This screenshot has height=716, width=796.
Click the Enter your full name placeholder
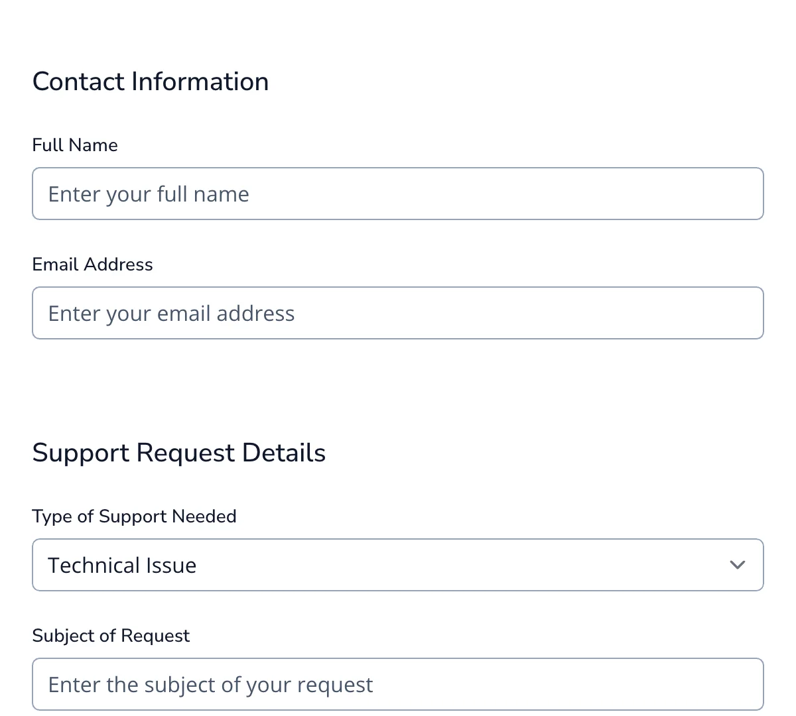[148, 194]
